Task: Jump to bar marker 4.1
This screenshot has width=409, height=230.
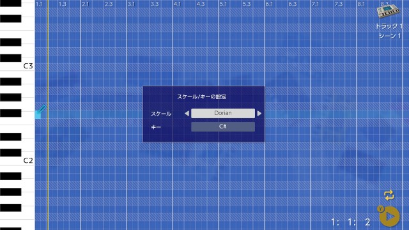Action: click(x=177, y=4)
